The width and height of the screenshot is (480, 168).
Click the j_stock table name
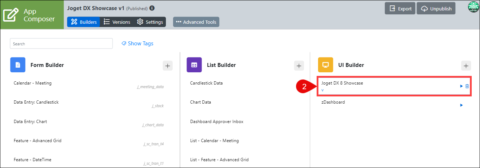(x=158, y=106)
